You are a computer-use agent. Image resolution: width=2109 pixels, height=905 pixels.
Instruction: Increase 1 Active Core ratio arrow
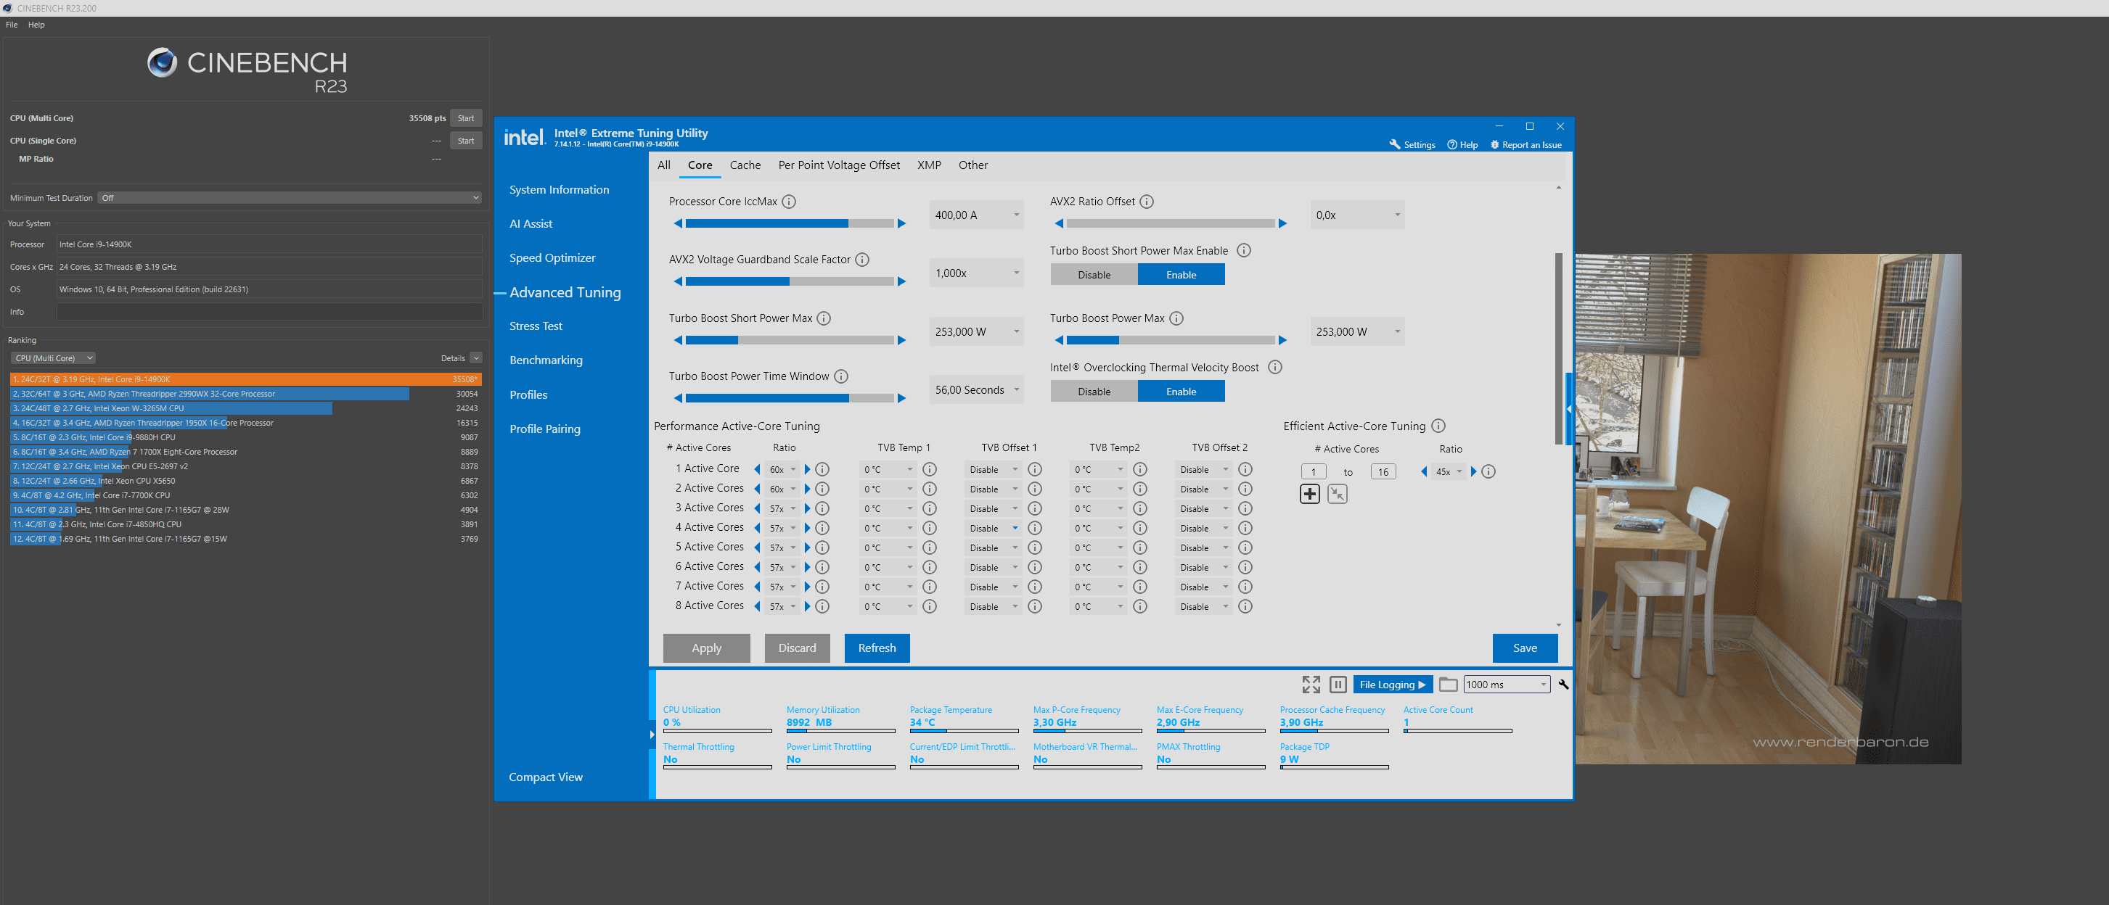807,470
